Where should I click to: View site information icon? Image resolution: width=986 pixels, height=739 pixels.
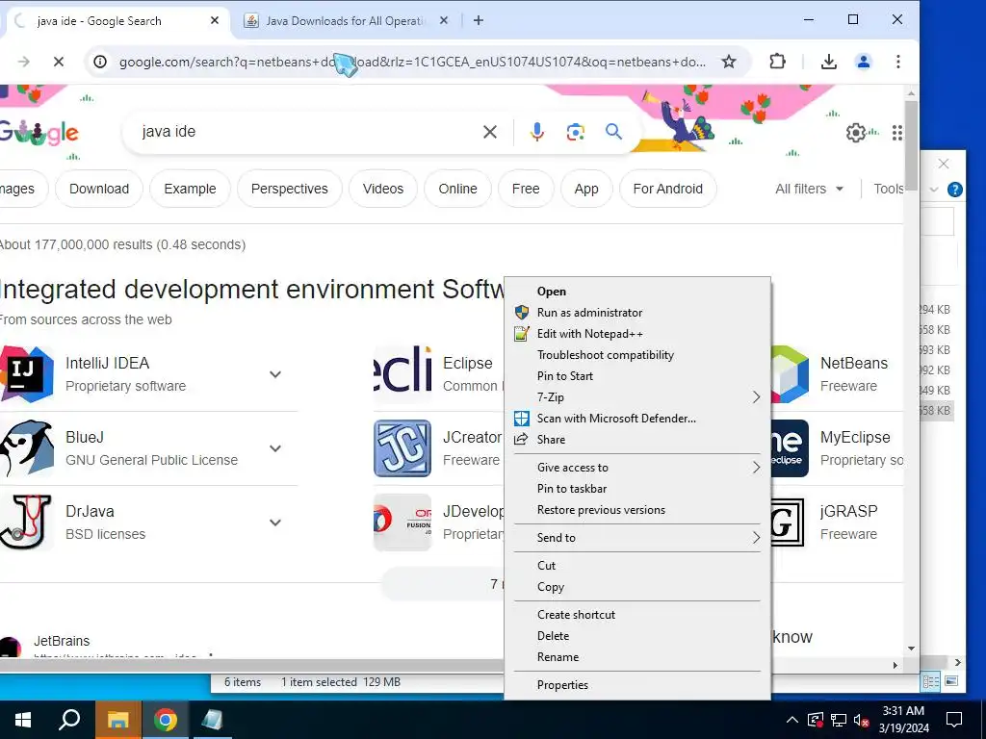coord(100,62)
